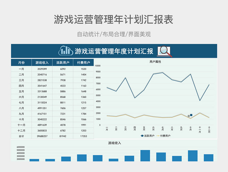Click revenue cell 3605833
The image size is (228, 172).
click(x=42, y=131)
